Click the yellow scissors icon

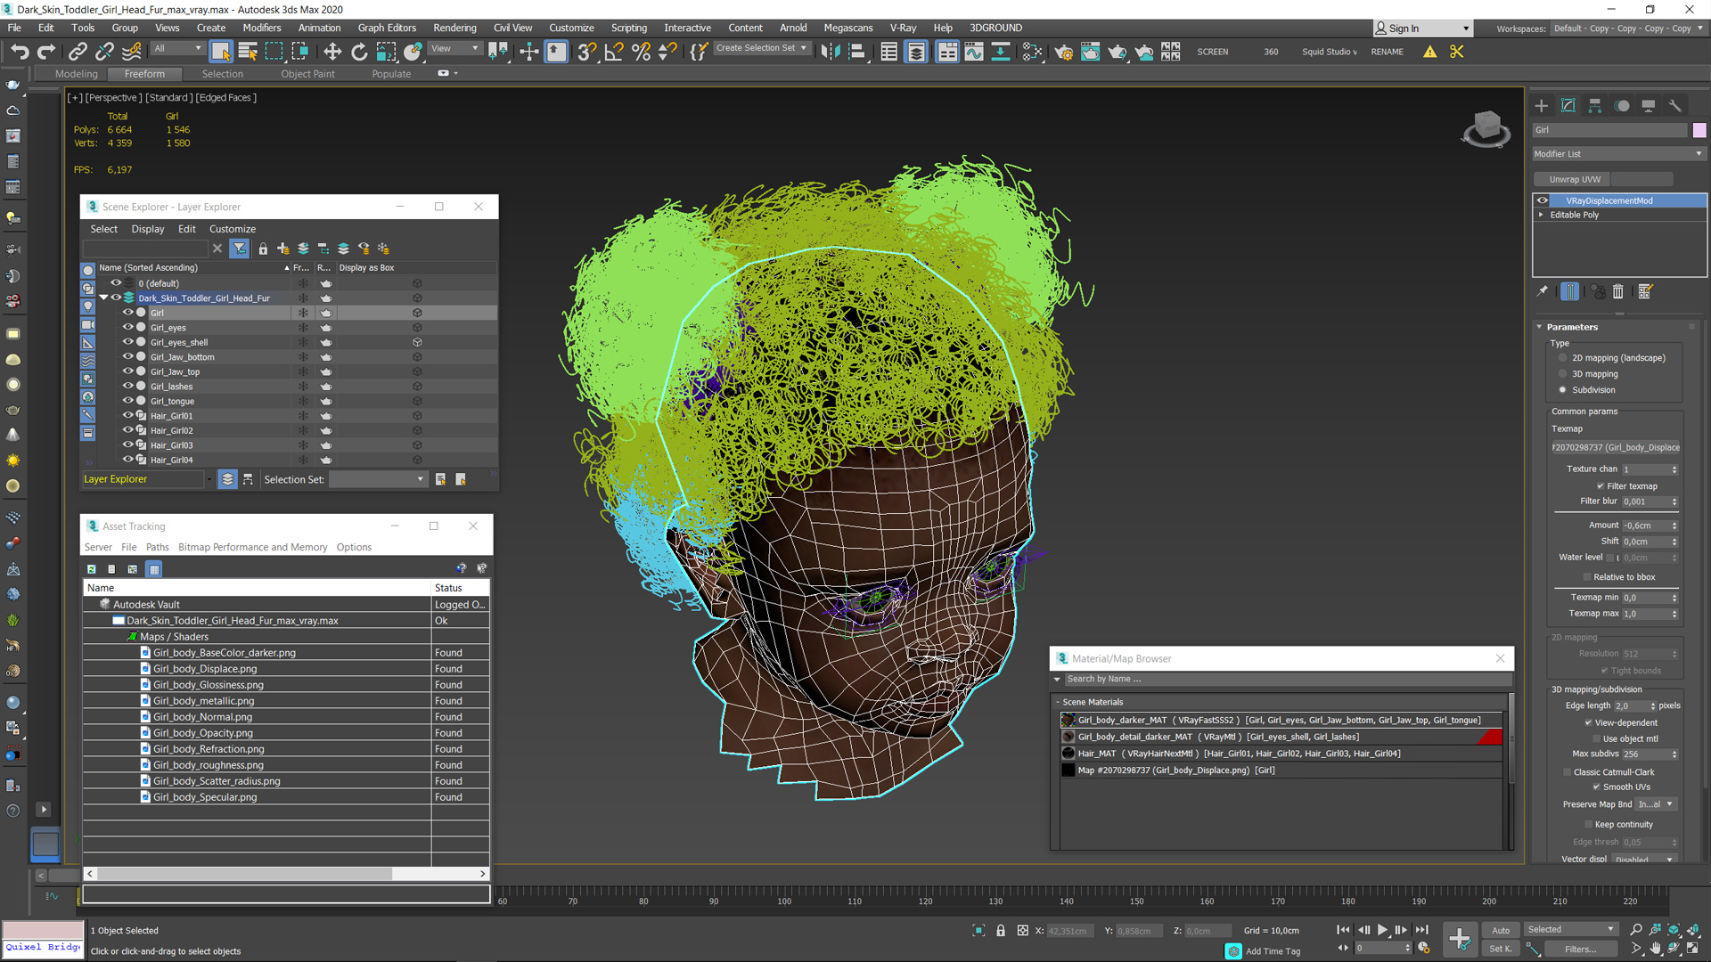point(1457,52)
